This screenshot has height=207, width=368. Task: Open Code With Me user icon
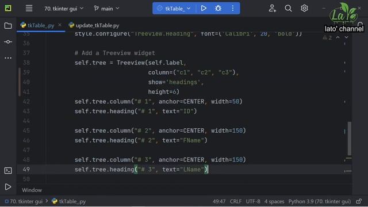272,9
